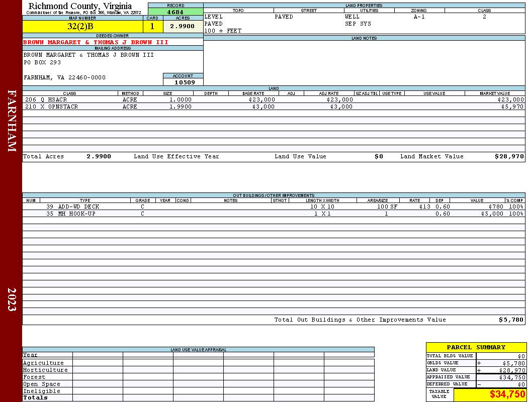Click the MARKET VALUE column header

pyautogui.click(x=495, y=93)
